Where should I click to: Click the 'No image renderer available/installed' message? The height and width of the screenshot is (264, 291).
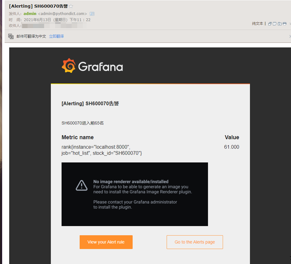[131, 182]
